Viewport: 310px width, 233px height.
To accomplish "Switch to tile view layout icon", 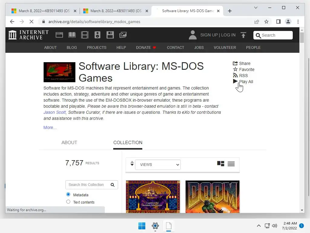I will (x=221, y=164).
